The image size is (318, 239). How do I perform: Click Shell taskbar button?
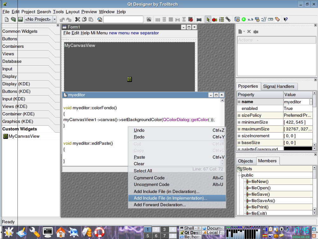(x=190, y=228)
